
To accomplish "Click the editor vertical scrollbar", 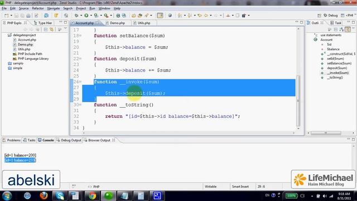I will 298,101.
